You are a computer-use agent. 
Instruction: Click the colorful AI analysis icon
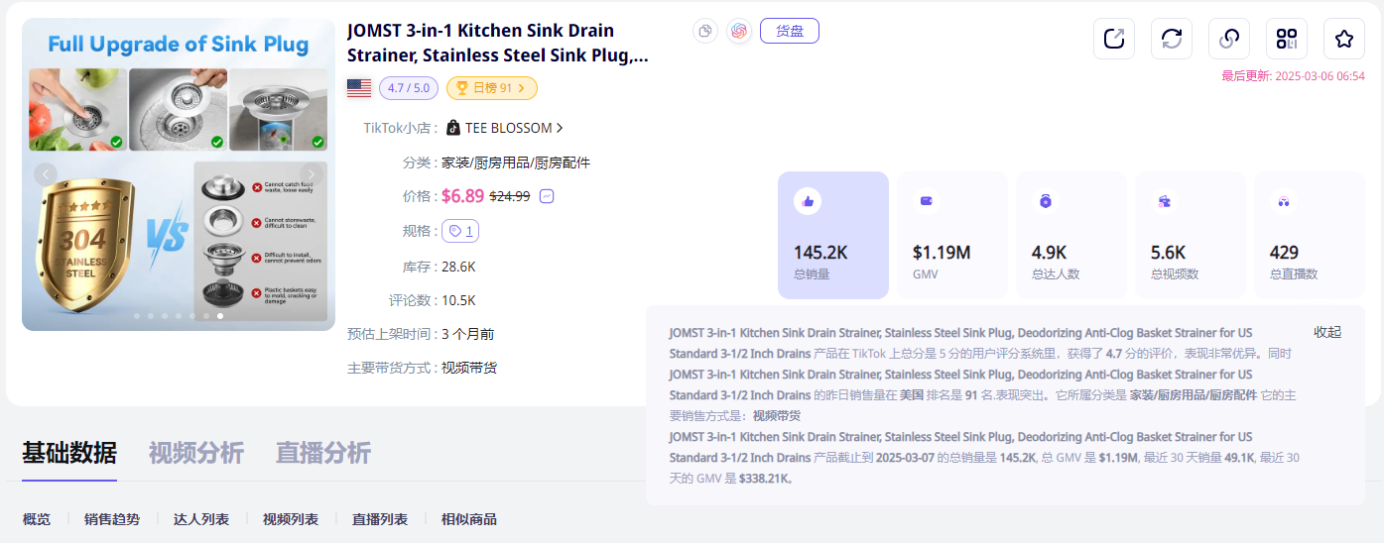coord(739,31)
